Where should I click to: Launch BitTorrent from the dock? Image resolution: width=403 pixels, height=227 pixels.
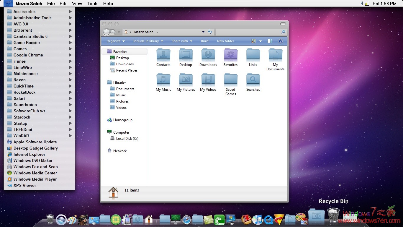[x=220, y=220]
